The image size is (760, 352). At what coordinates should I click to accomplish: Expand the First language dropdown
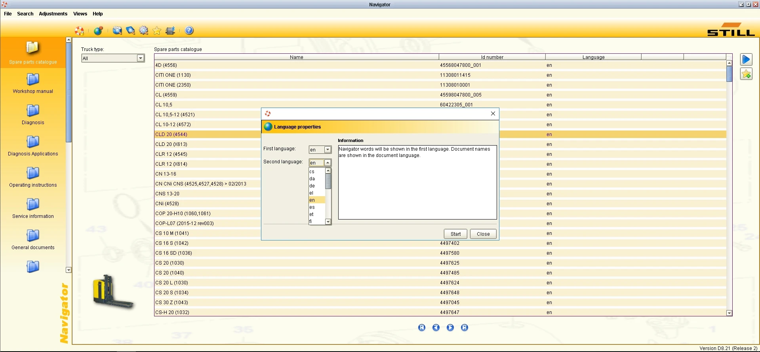coord(328,150)
